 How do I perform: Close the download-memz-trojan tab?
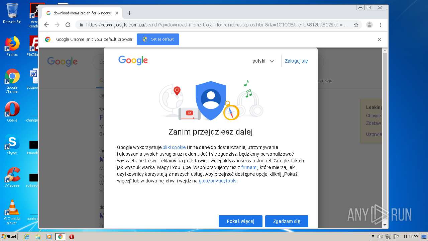point(117,13)
